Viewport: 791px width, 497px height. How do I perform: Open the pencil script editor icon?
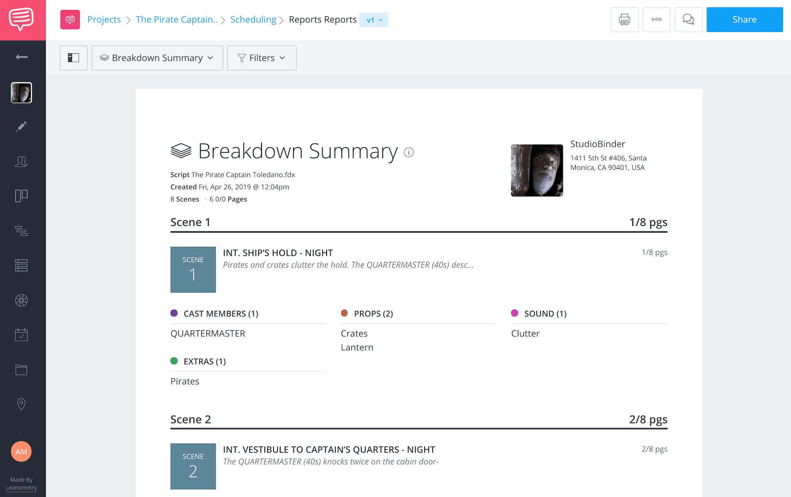pos(22,126)
